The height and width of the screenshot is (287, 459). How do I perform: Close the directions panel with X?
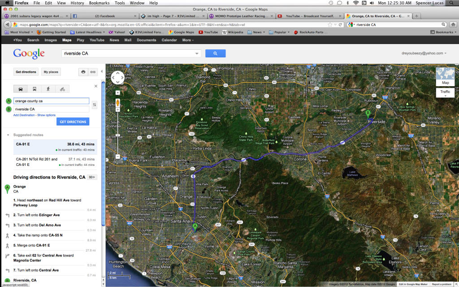96,86
